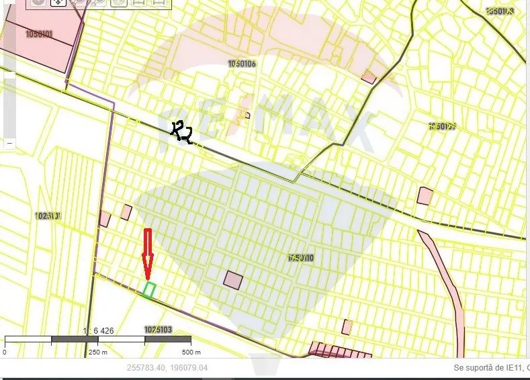Screen dimensions: 530x380
Task: Choose the zoom-in magnifier tool in toolbar
Action: tap(79, 3)
